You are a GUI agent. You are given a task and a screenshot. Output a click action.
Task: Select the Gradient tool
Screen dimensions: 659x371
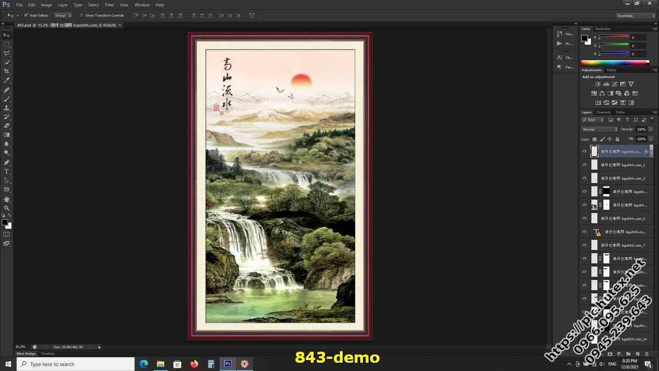click(7, 135)
